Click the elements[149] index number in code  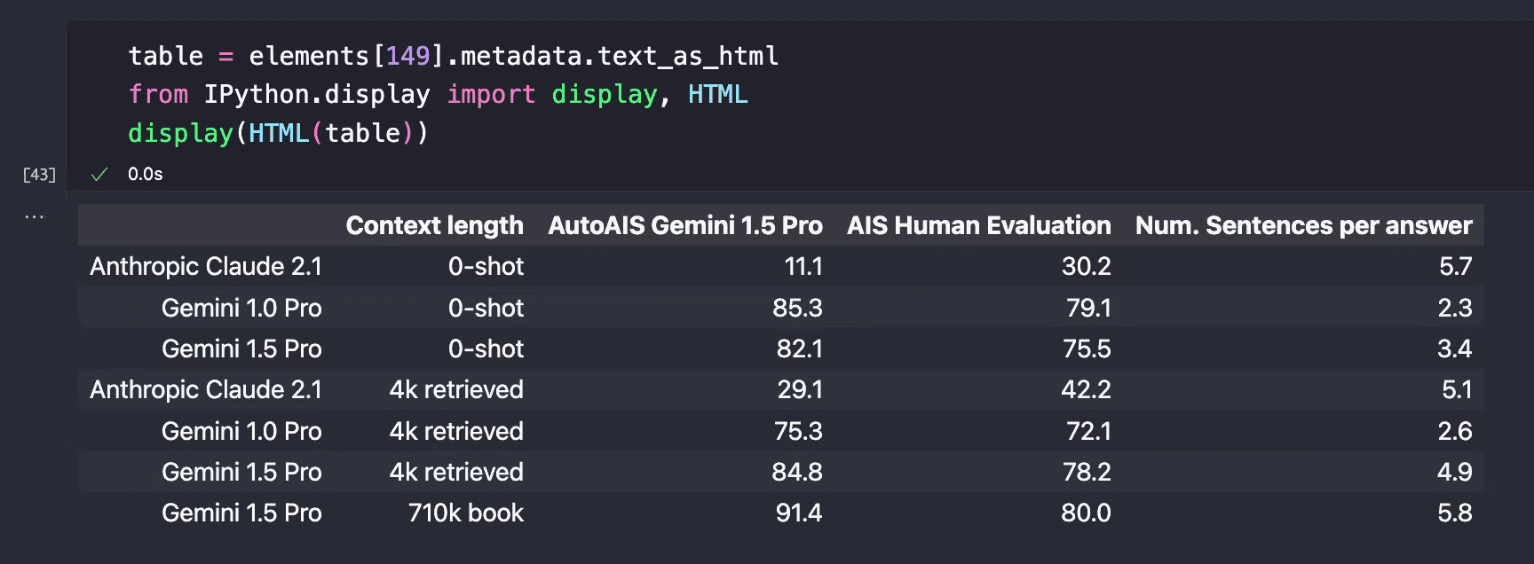[407, 56]
